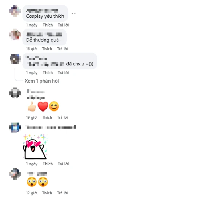Open the 16 giờ timestamp link

[31, 49]
